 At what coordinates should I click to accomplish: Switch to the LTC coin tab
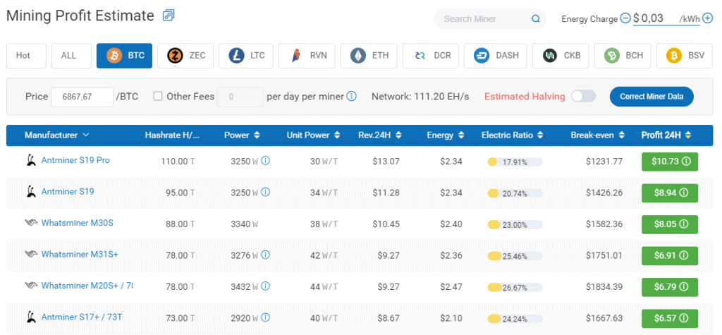pos(246,56)
